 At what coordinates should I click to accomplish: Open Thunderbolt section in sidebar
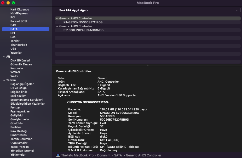(x=19, y=45)
